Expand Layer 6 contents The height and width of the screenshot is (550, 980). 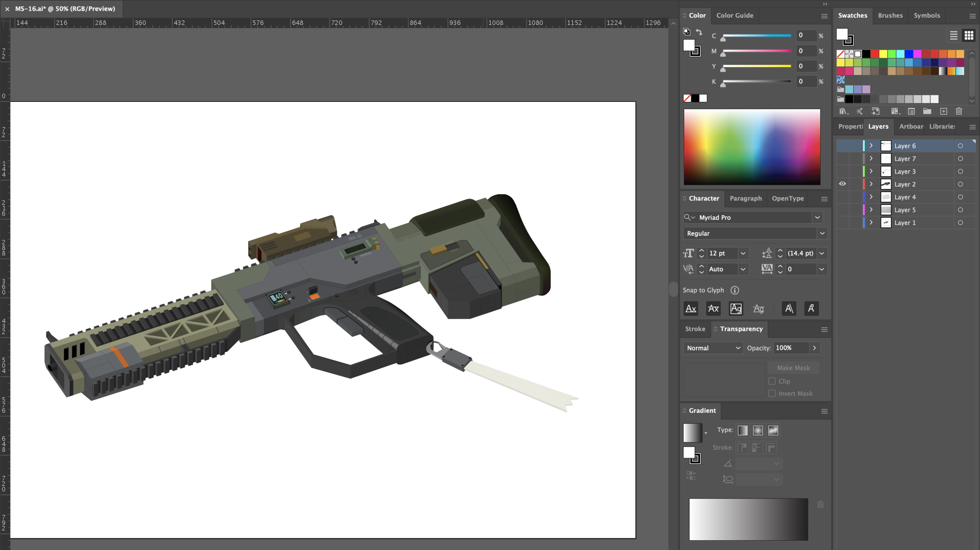click(x=871, y=145)
